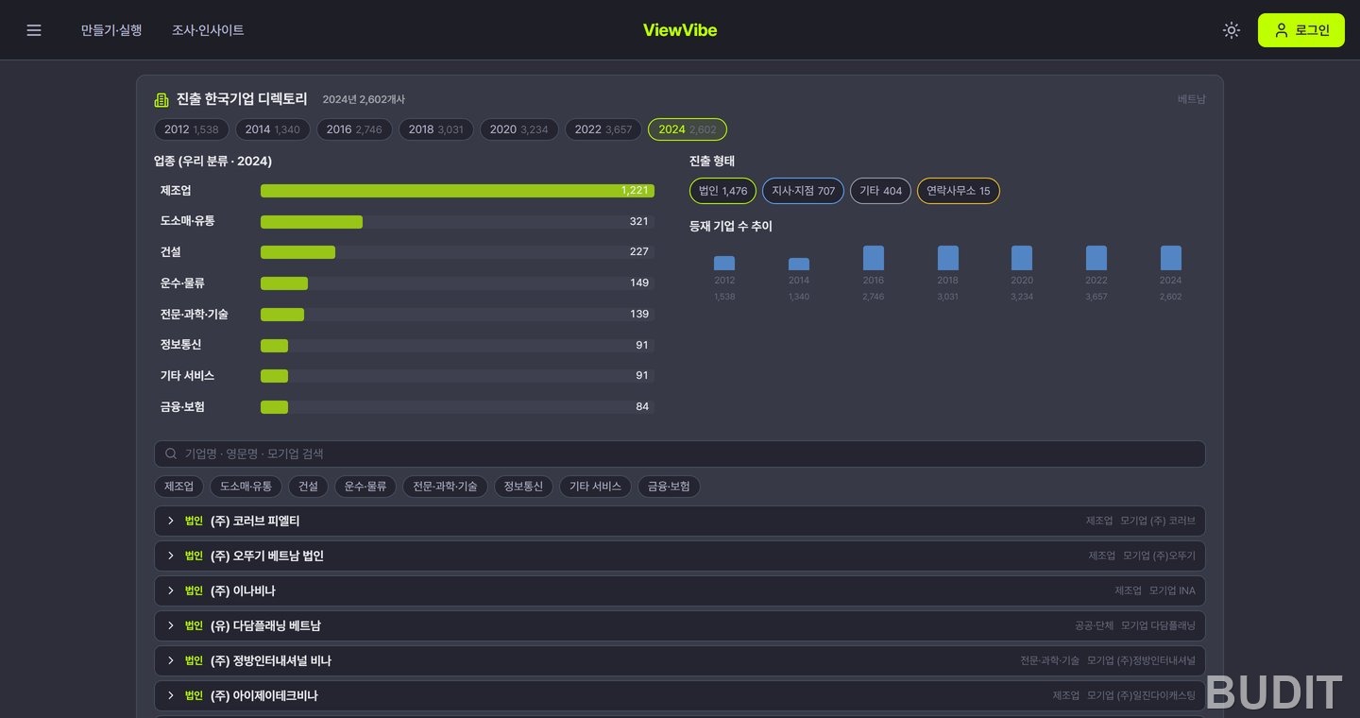This screenshot has height=718, width=1360.
Task: Click the 제조업 industry bar
Action: pos(457,191)
